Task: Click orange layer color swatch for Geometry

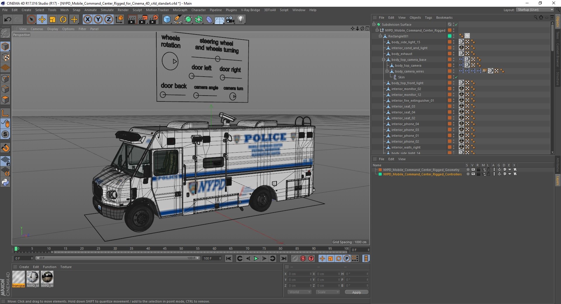Action: 380,170
